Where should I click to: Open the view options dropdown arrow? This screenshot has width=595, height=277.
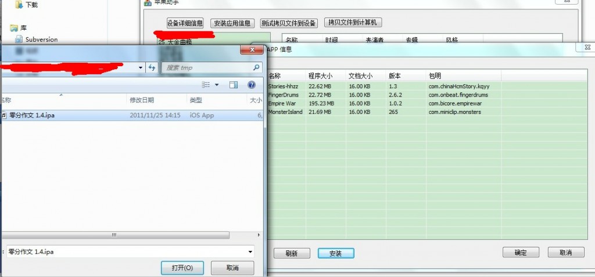(x=217, y=85)
